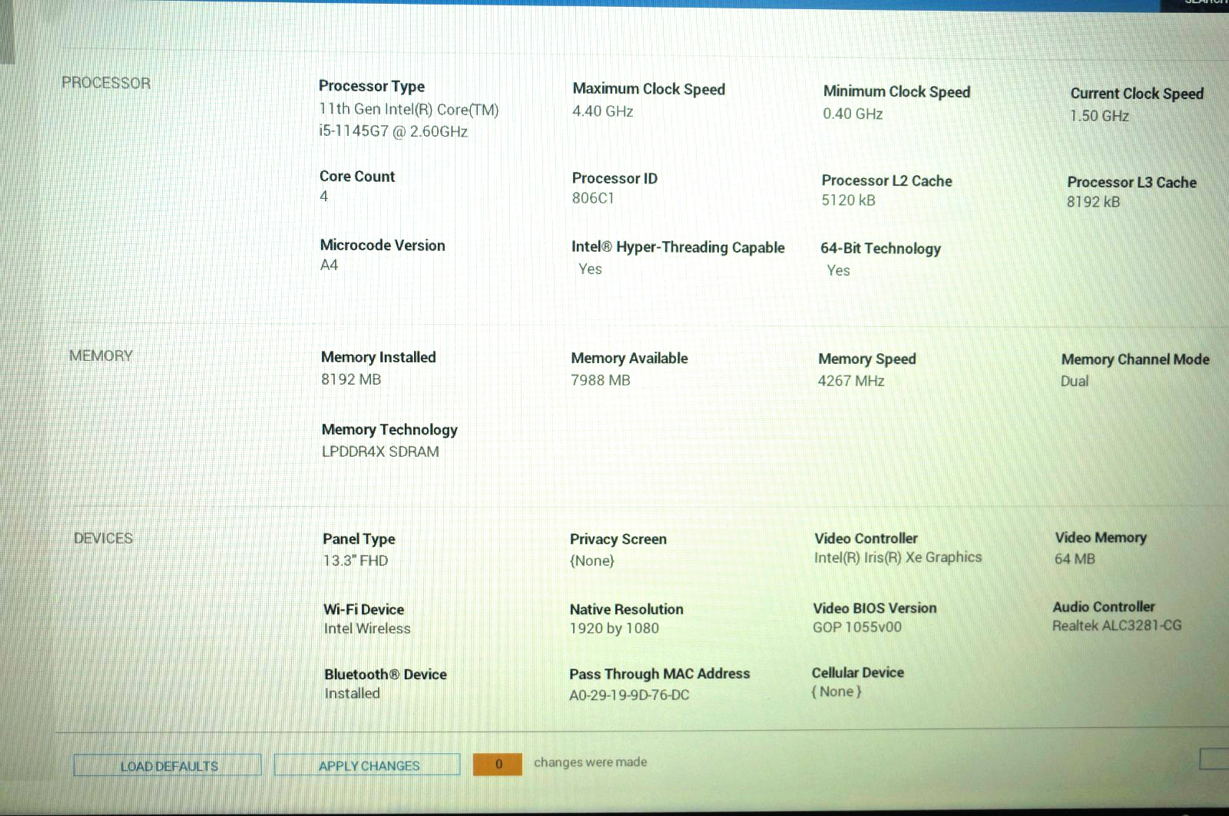This screenshot has height=816, width=1229.
Task: Click the 4.40 GHz value
Action: [603, 111]
